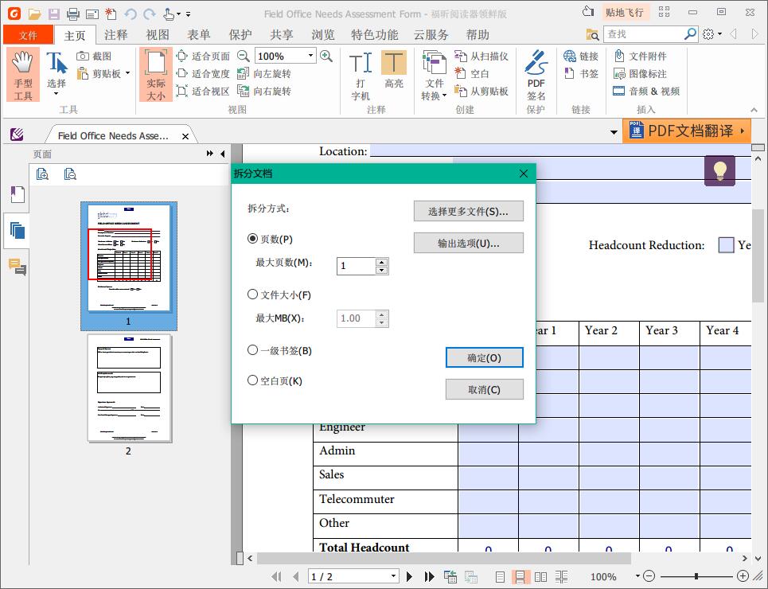Switch to the Protect (保护) ribbon tab
The height and width of the screenshot is (589, 768).
240,35
